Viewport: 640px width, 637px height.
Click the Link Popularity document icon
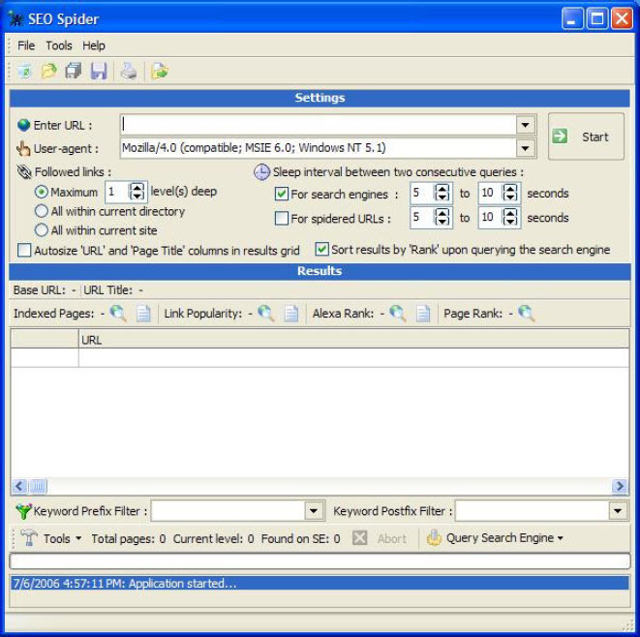tap(291, 314)
